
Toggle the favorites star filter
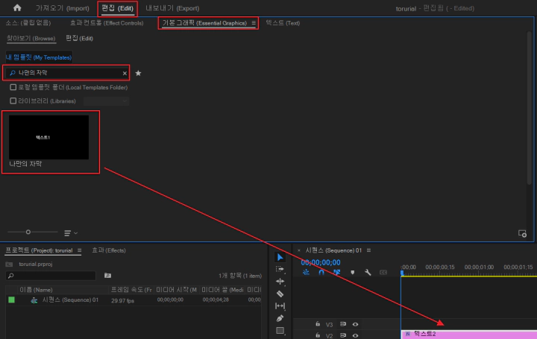point(138,73)
